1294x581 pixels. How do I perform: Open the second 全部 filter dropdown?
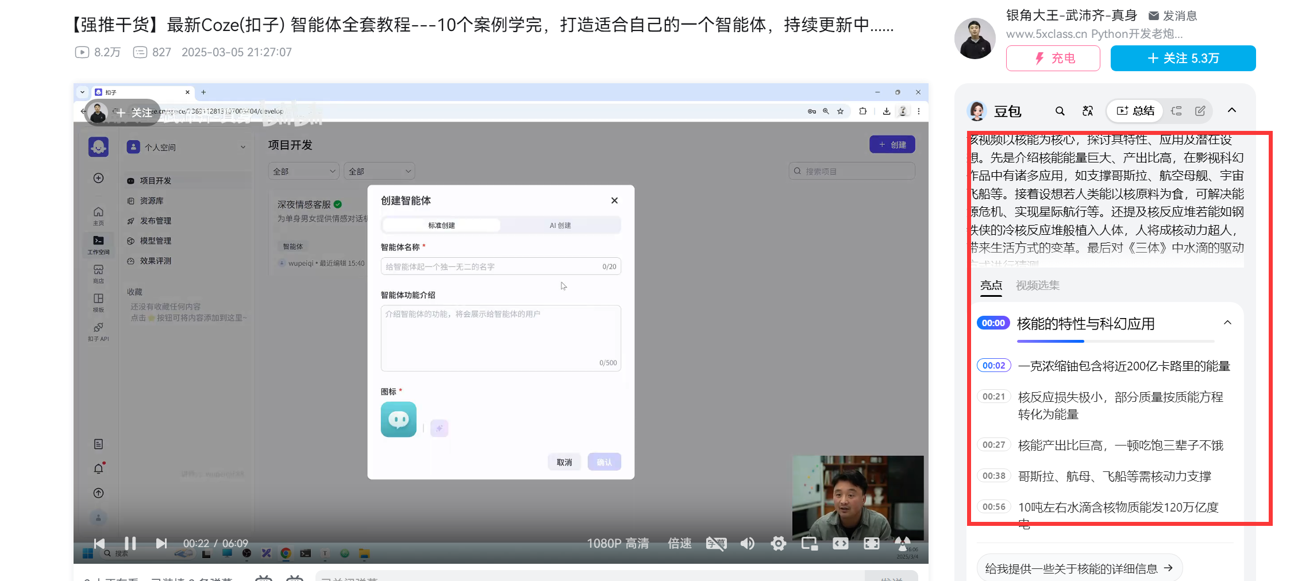[x=379, y=171]
